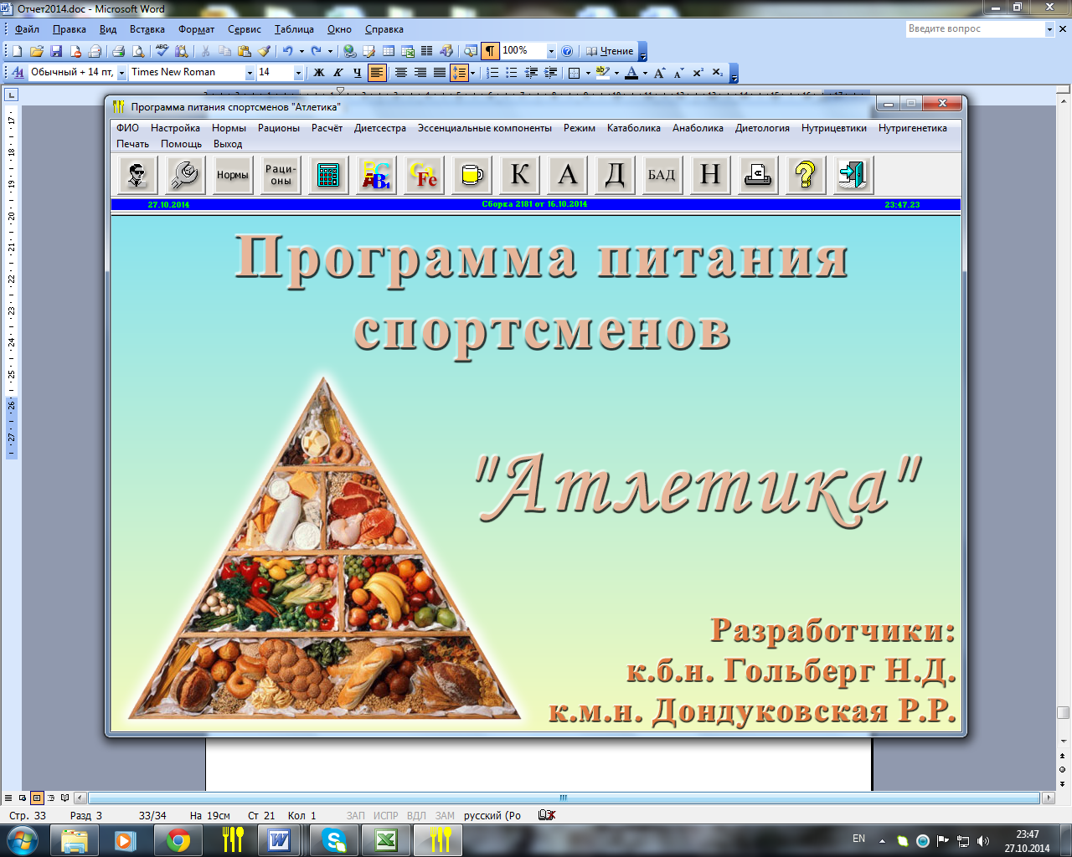Screen dimensions: 1072x857
Task: Toggle italic К formatting
Action: [338, 73]
